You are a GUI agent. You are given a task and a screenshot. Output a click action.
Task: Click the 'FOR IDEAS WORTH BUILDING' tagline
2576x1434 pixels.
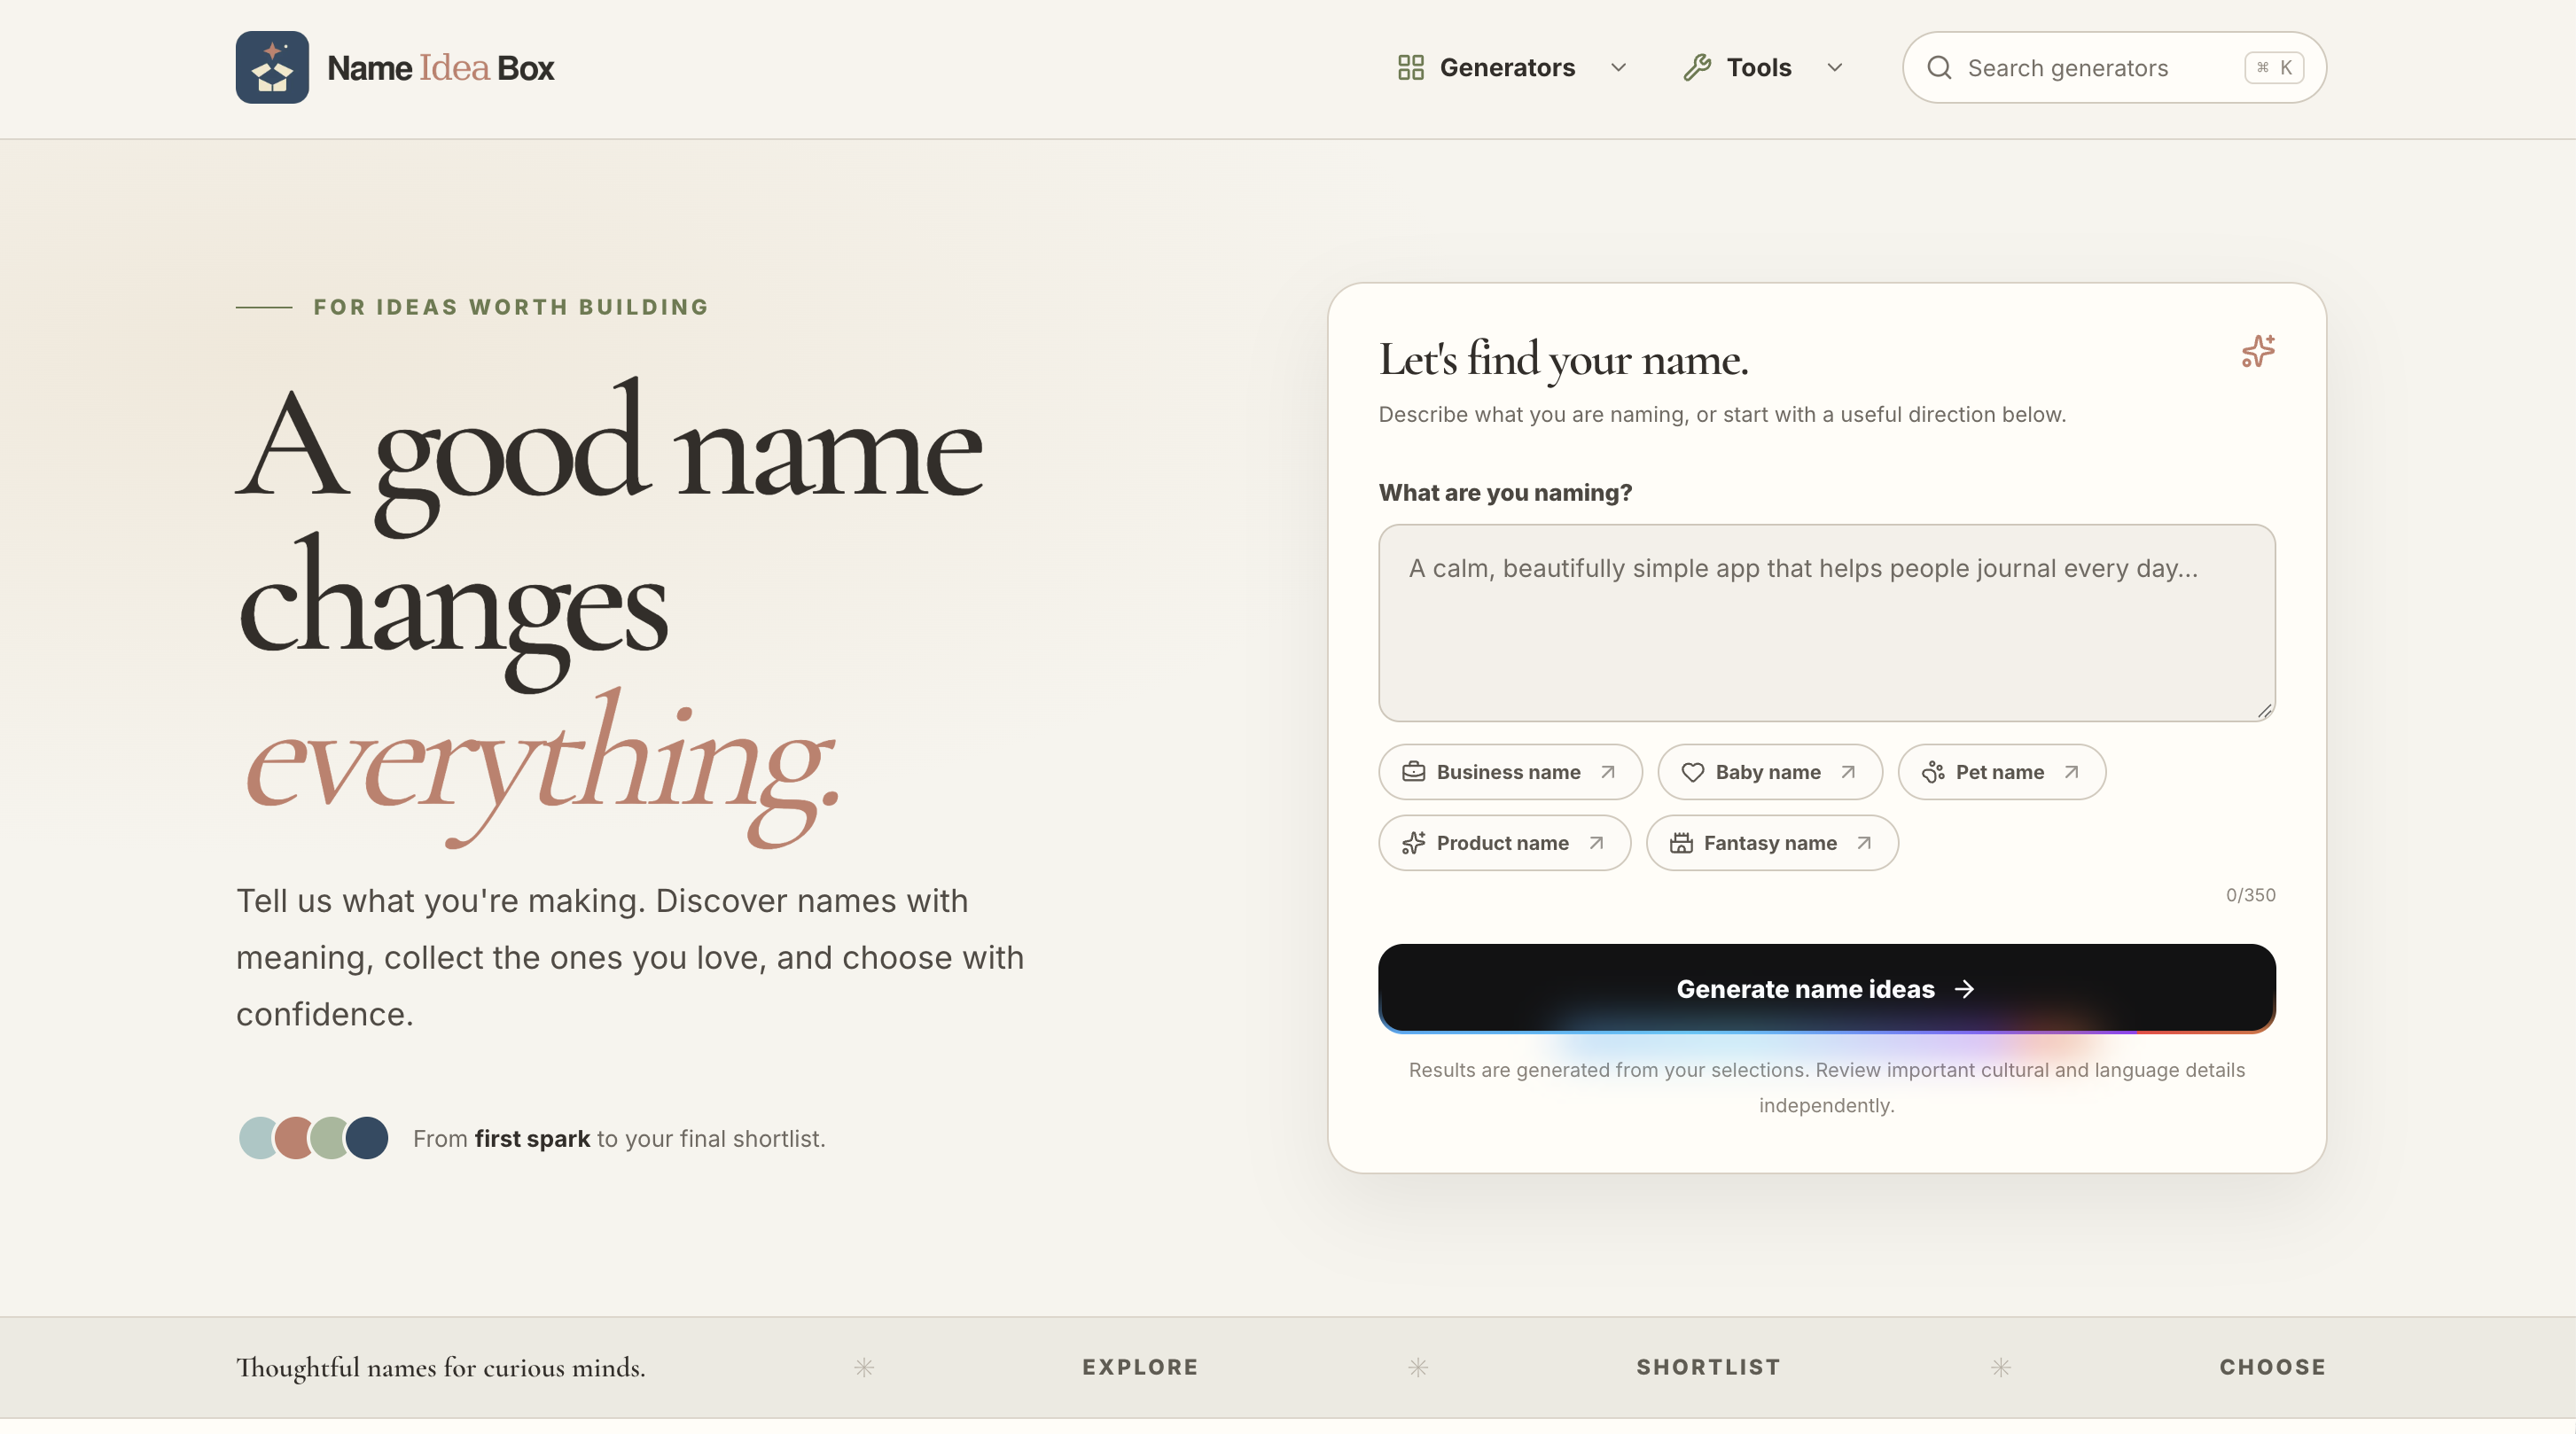[x=511, y=306]
